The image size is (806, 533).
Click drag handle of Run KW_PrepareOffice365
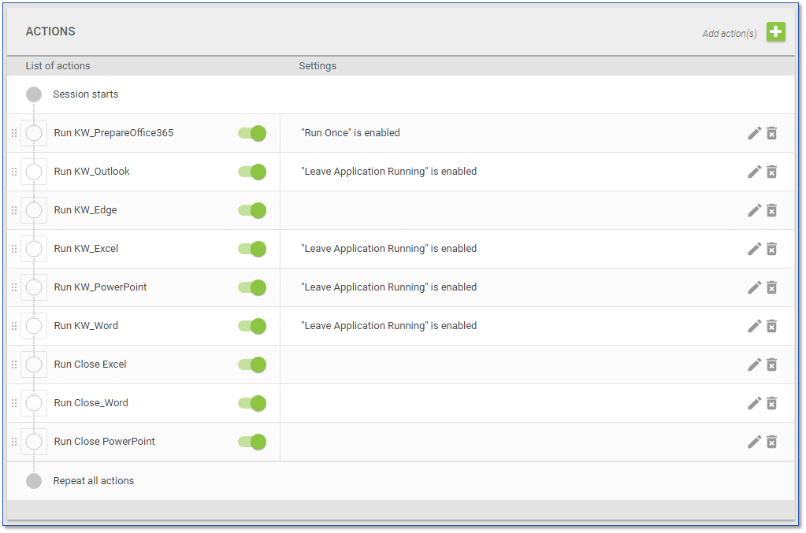[x=14, y=133]
